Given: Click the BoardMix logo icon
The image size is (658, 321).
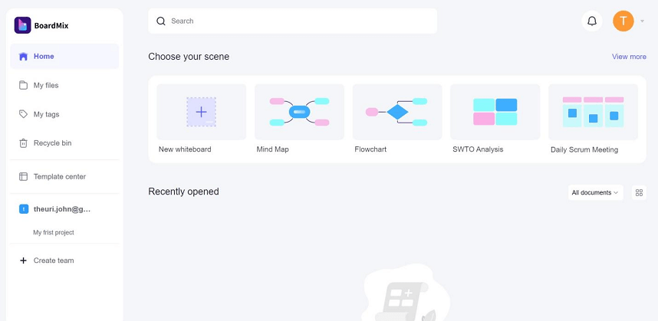Looking at the screenshot, I should [x=23, y=25].
